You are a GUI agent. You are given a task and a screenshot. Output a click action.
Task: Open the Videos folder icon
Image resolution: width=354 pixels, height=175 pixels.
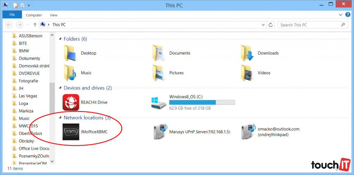[x=248, y=73]
